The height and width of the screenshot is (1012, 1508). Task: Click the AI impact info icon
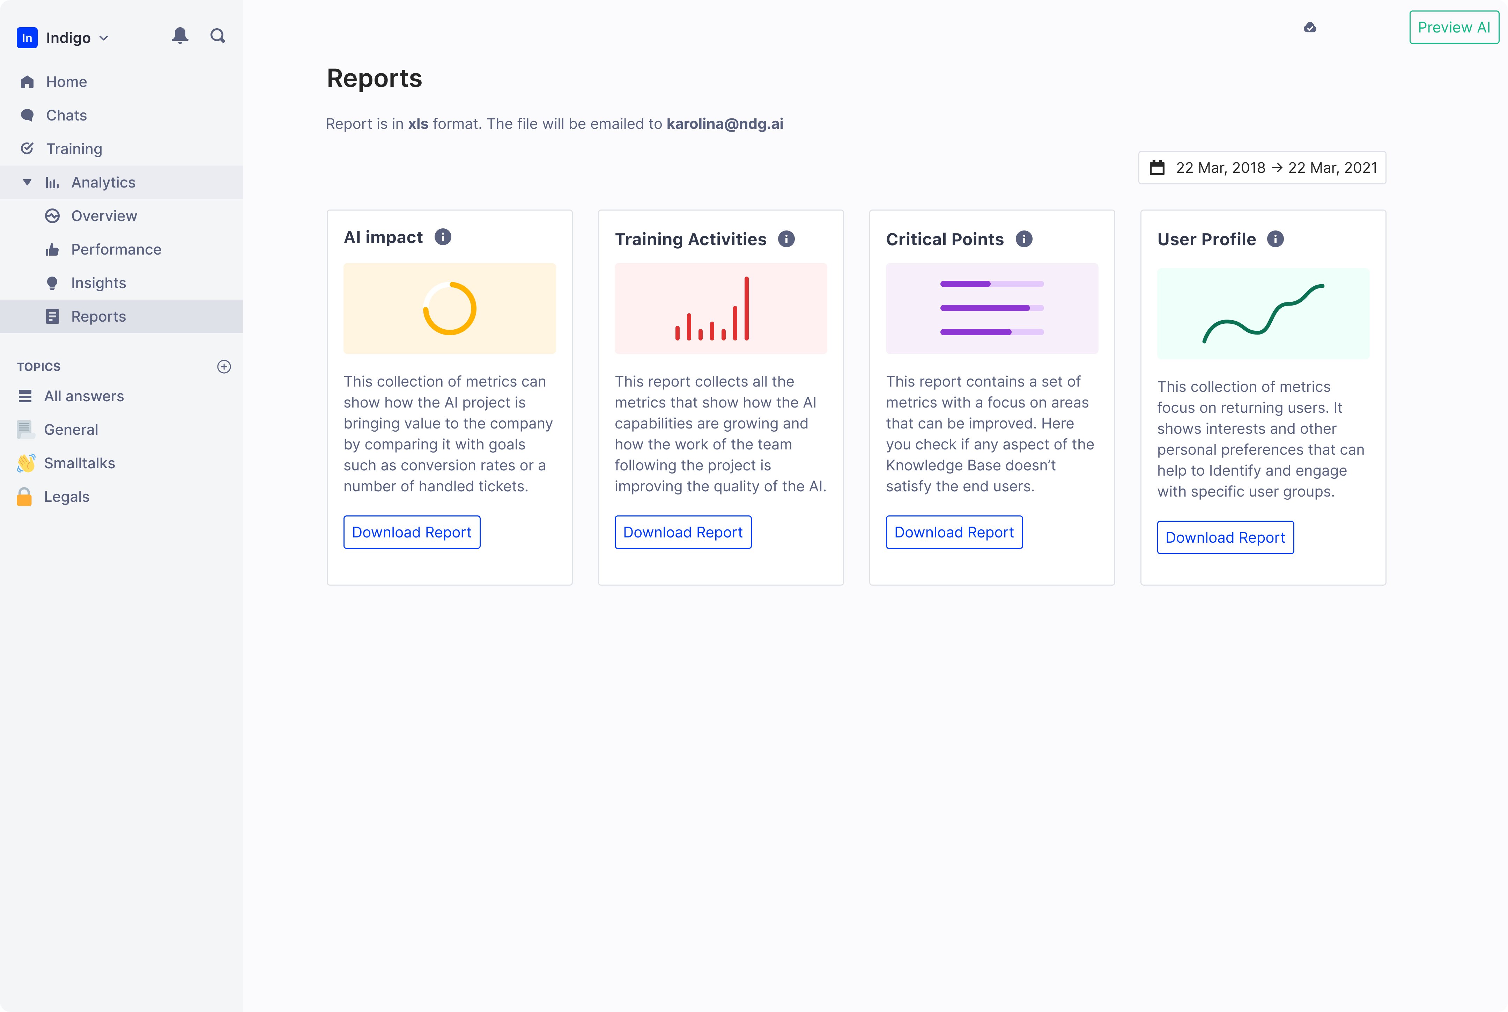[x=443, y=237]
